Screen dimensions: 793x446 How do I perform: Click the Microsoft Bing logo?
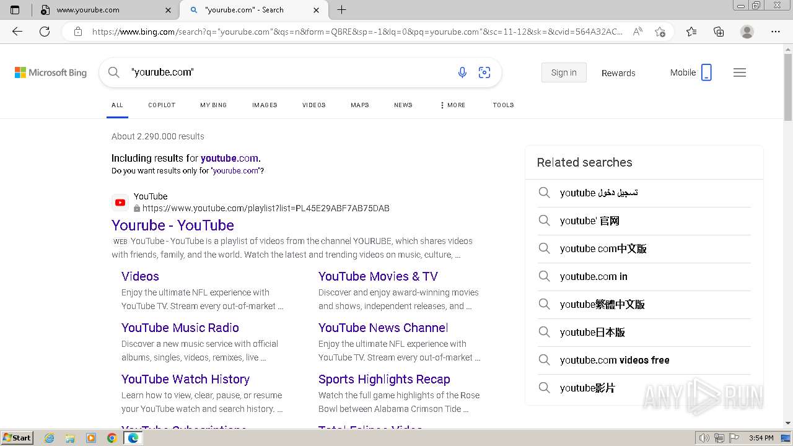coord(51,72)
